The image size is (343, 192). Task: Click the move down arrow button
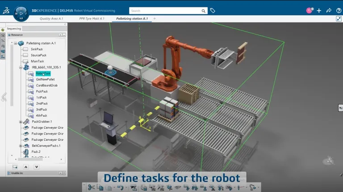click(x=36, y=167)
